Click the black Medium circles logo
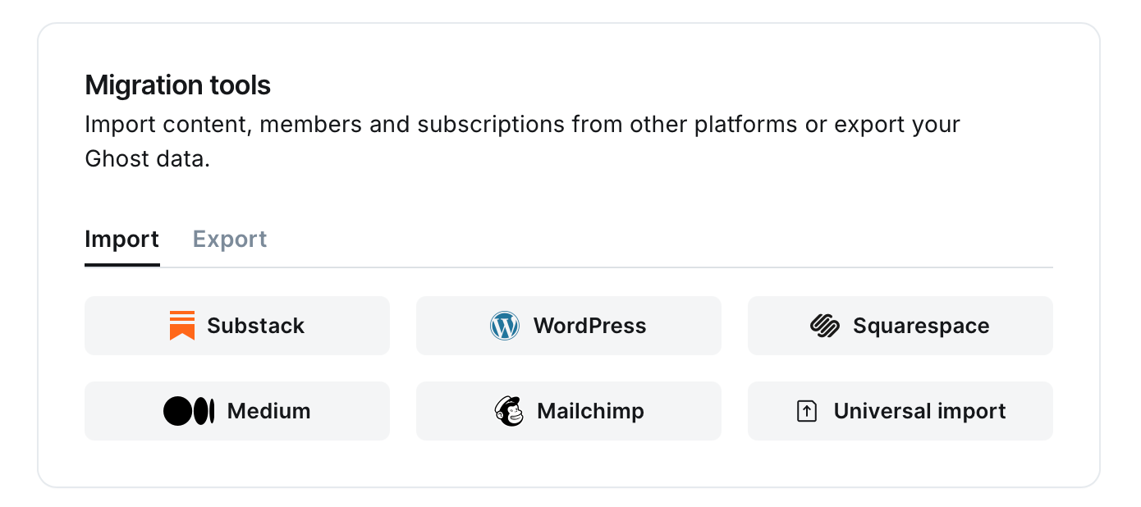Screen dimensions: 1141x507 tap(189, 411)
